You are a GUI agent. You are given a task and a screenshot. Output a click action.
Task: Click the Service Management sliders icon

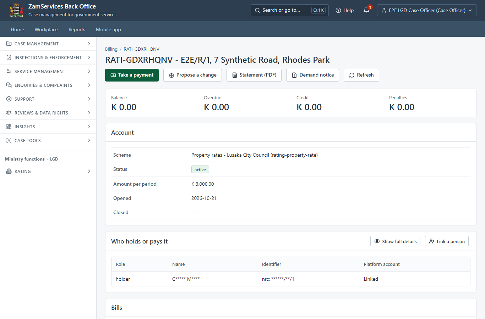click(x=9, y=71)
